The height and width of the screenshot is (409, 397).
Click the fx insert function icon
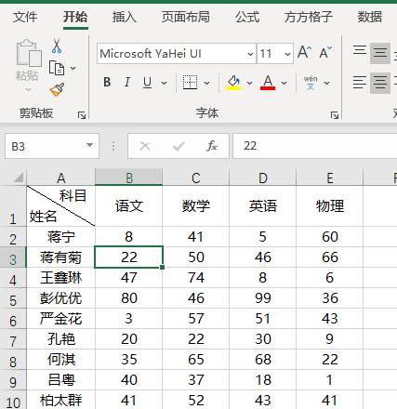click(x=212, y=146)
